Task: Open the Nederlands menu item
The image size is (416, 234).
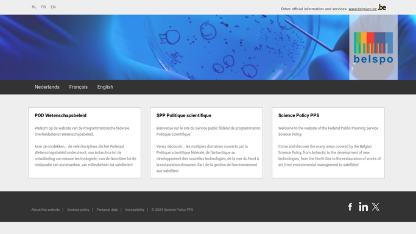Action: [x=47, y=87]
